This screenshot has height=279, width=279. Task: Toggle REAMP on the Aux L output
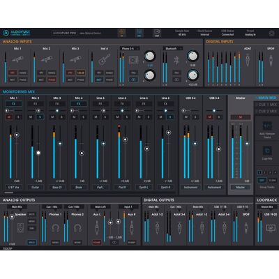[97, 243]
